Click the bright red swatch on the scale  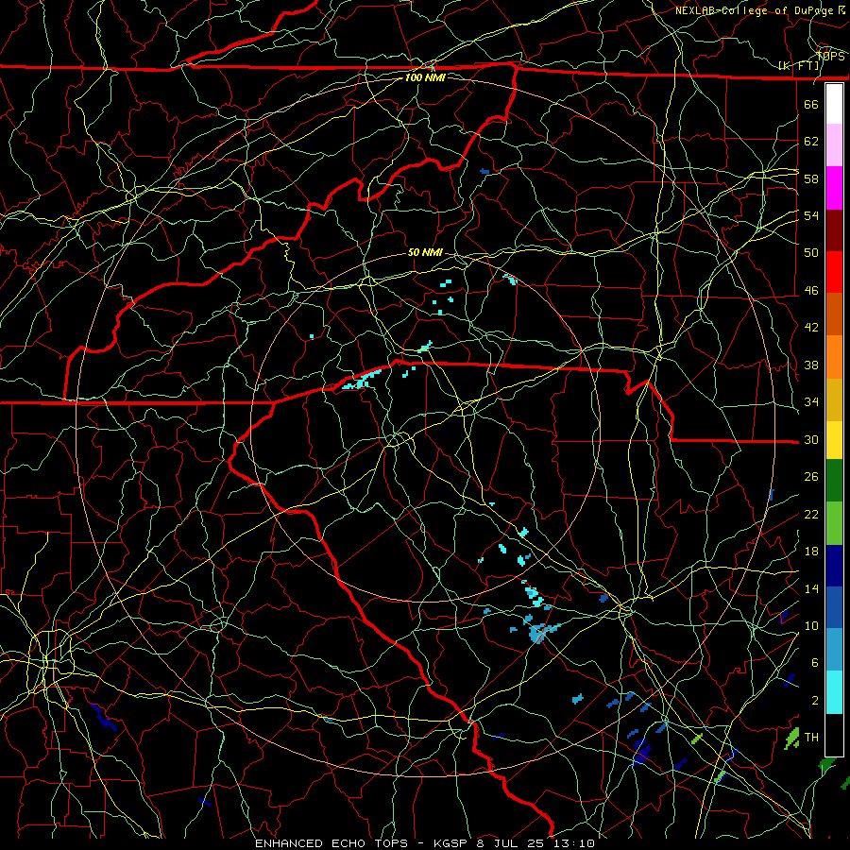point(834,272)
